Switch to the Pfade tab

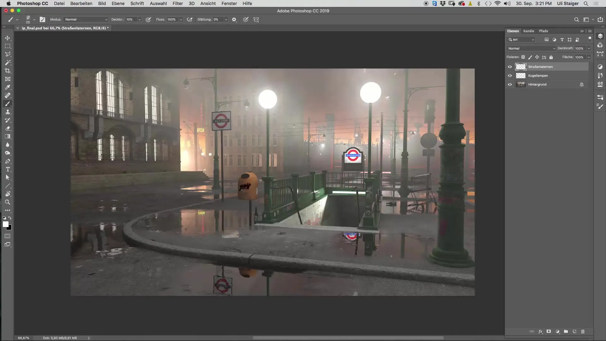point(544,31)
